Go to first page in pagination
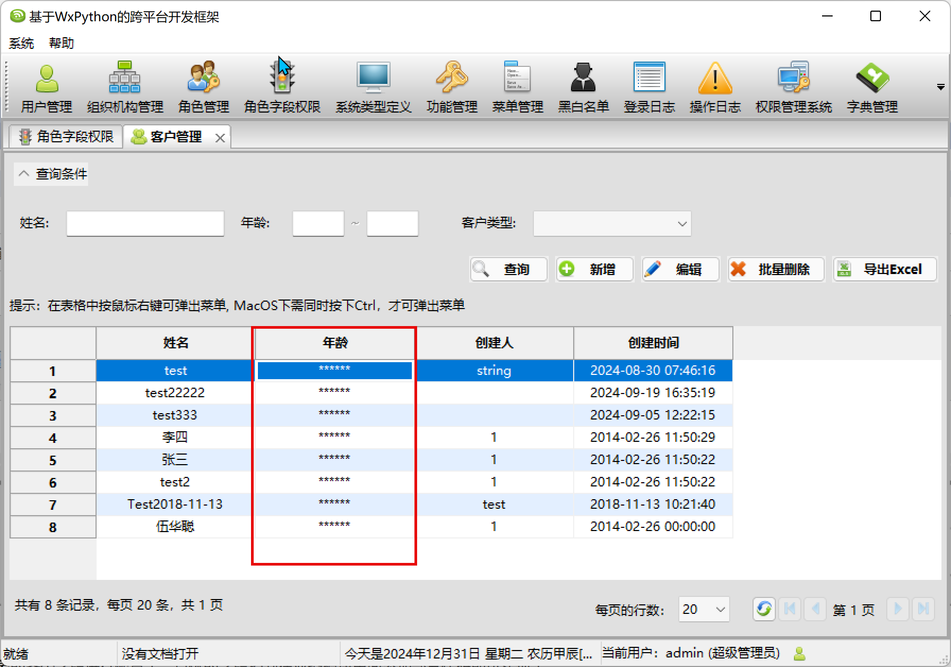This screenshot has height=667, width=951. pos(790,609)
